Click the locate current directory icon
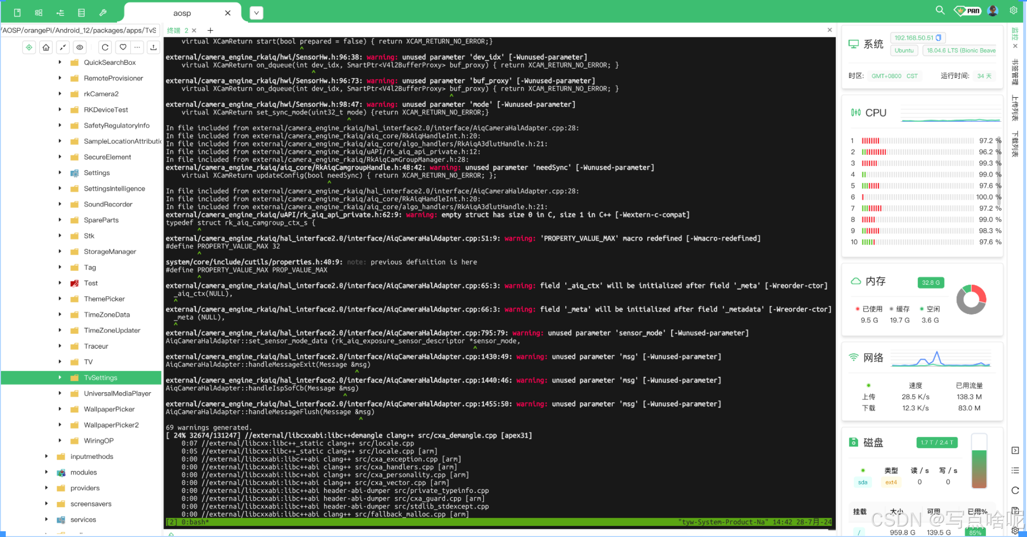This screenshot has width=1027, height=537. click(29, 47)
